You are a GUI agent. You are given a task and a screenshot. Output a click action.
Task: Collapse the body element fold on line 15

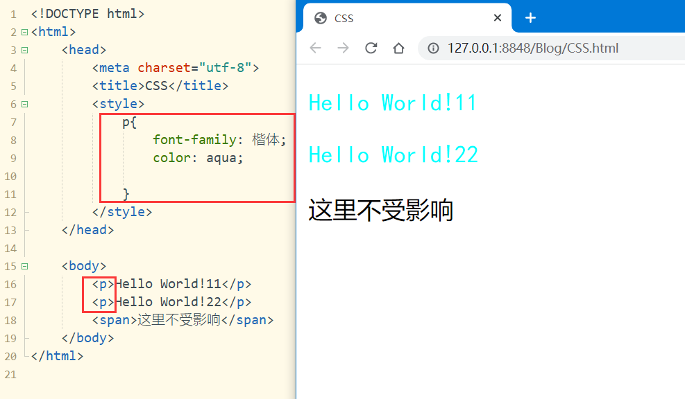tap(23, 265)
